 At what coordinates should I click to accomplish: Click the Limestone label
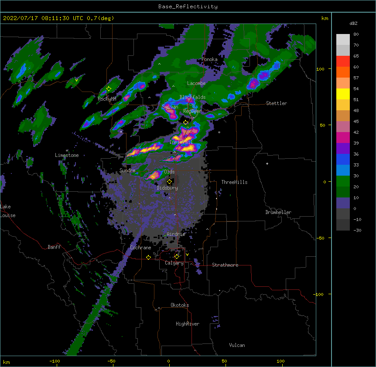click(67, 155)
